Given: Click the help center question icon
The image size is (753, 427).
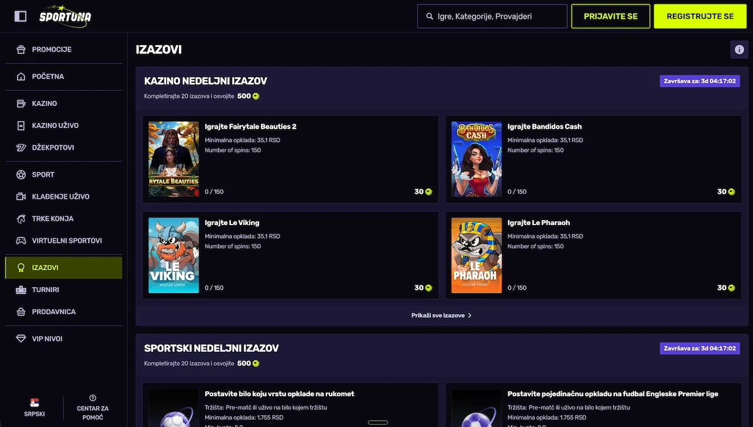Looking at the screenshot, I should point(93,398).
